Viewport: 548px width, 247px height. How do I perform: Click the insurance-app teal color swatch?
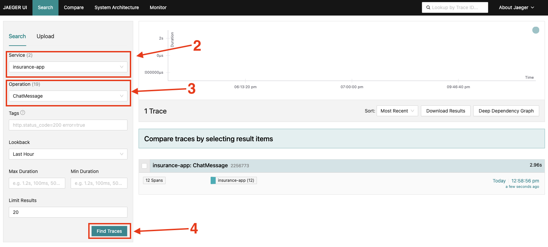213,180
